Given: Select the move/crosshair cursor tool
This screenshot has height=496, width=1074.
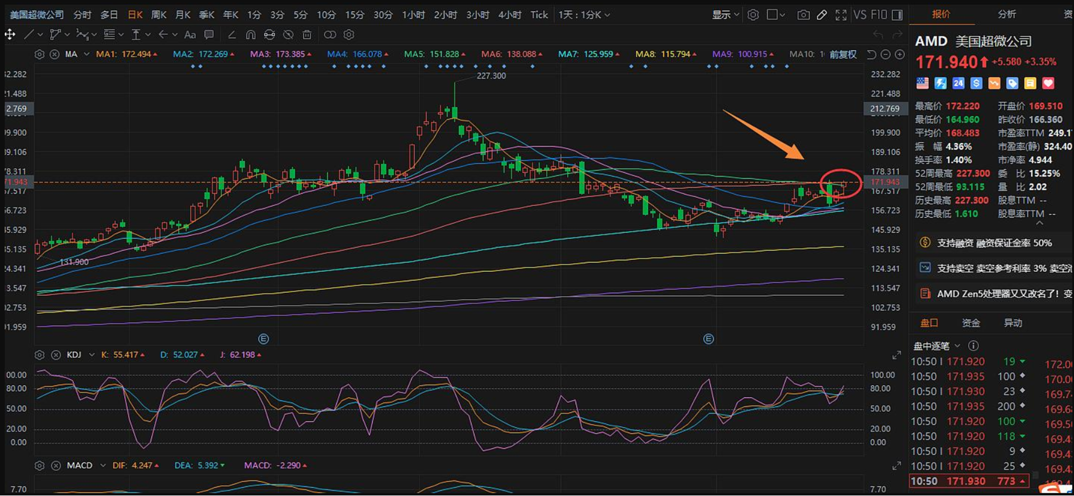Looking at the screenshot, I should (x=10, y=34).
